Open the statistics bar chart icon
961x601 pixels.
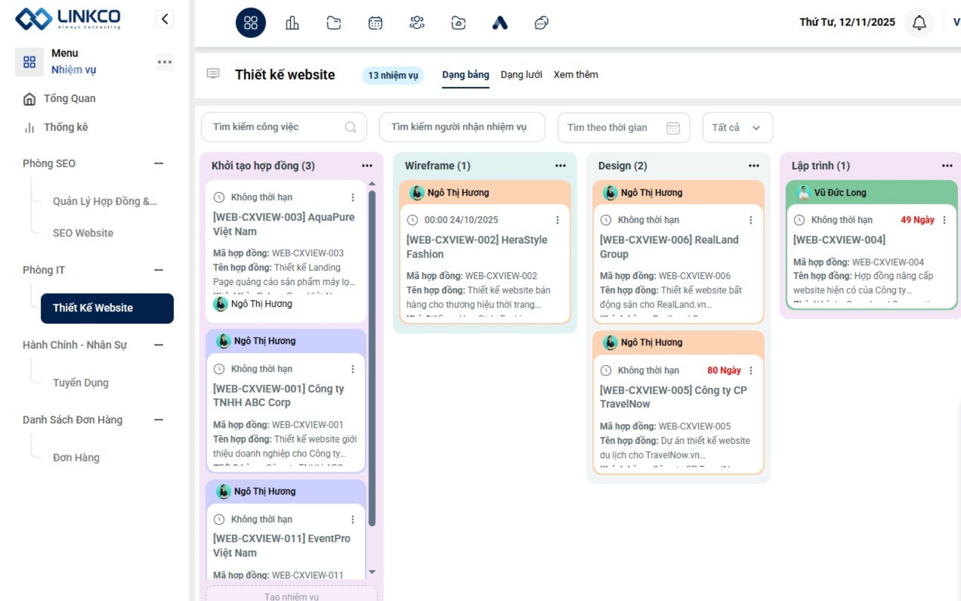click(x=292, y=23)
